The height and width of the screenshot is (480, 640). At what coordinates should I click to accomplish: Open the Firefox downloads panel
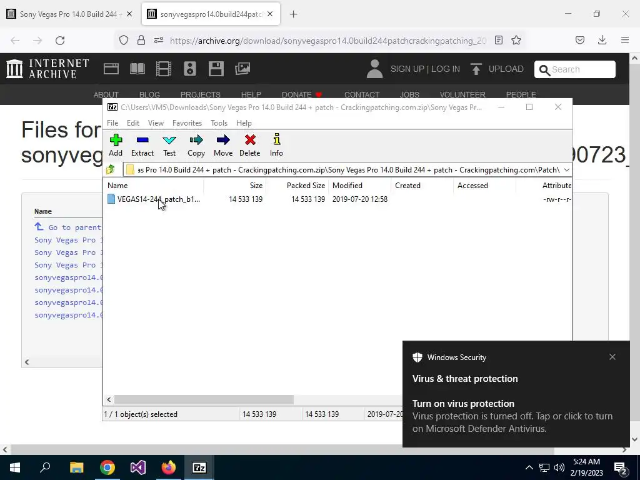pos(602,40)
